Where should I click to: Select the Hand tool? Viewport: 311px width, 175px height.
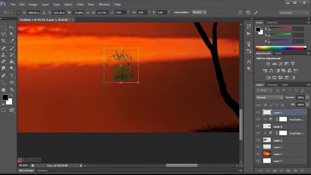tap(3, 89)
